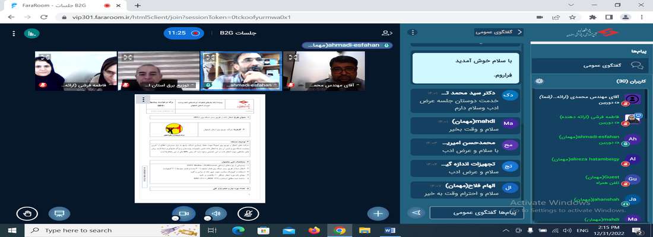Raise hand using the hand icon
The width and height of the screenshot is (653, 237).
[x=26, y=213]
